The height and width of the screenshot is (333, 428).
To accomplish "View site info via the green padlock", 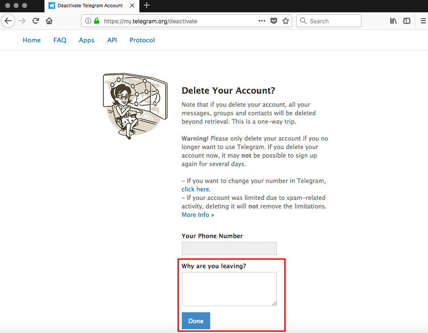I will click(x=97, y=21).
